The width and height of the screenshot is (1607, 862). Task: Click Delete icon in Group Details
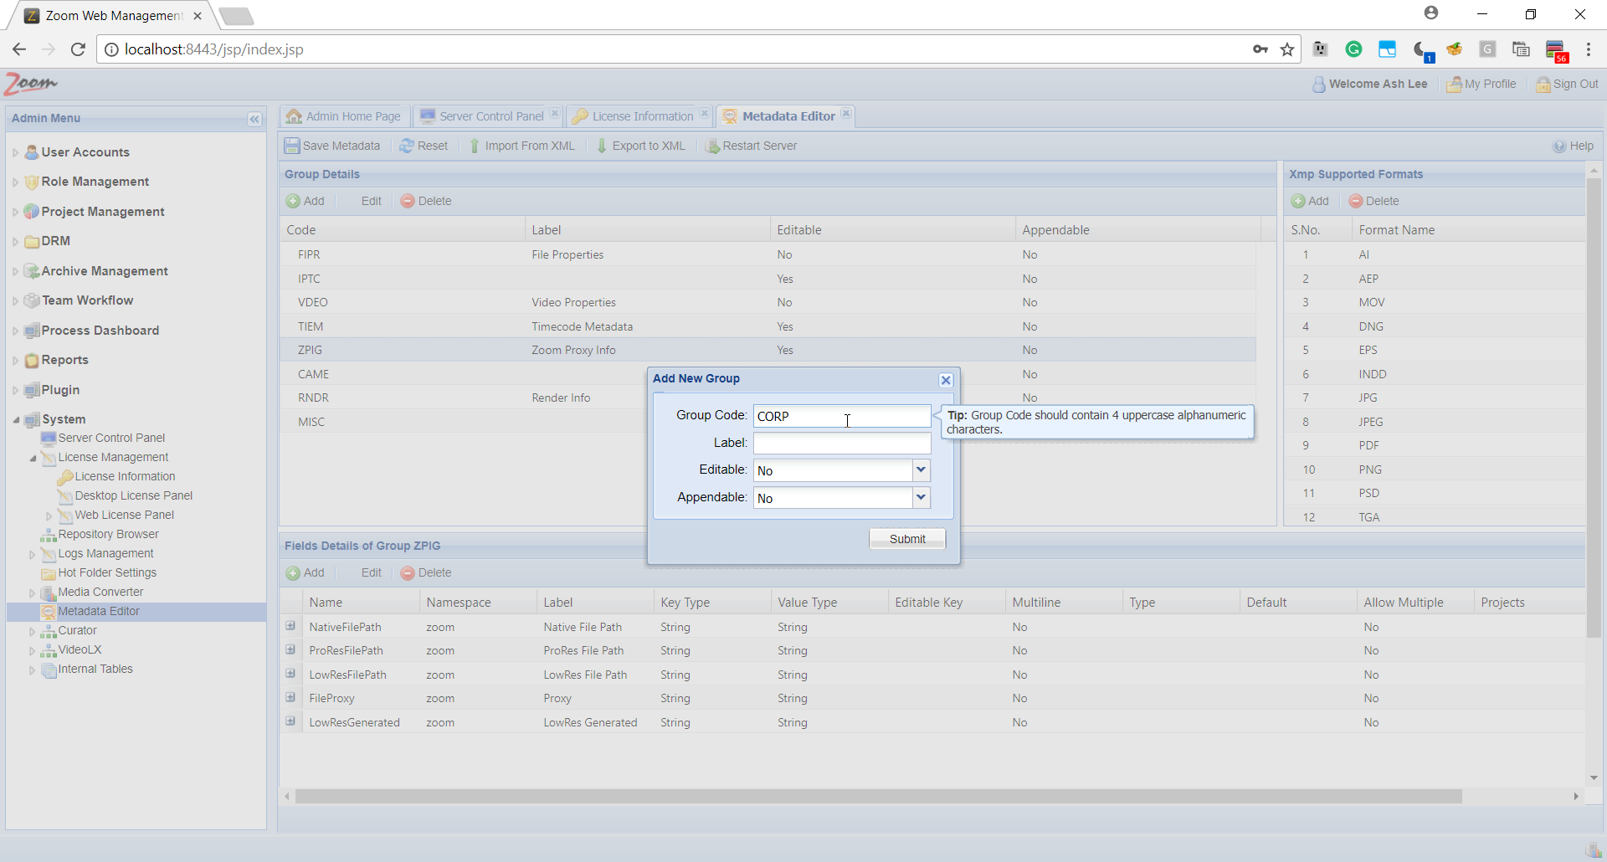408,201
